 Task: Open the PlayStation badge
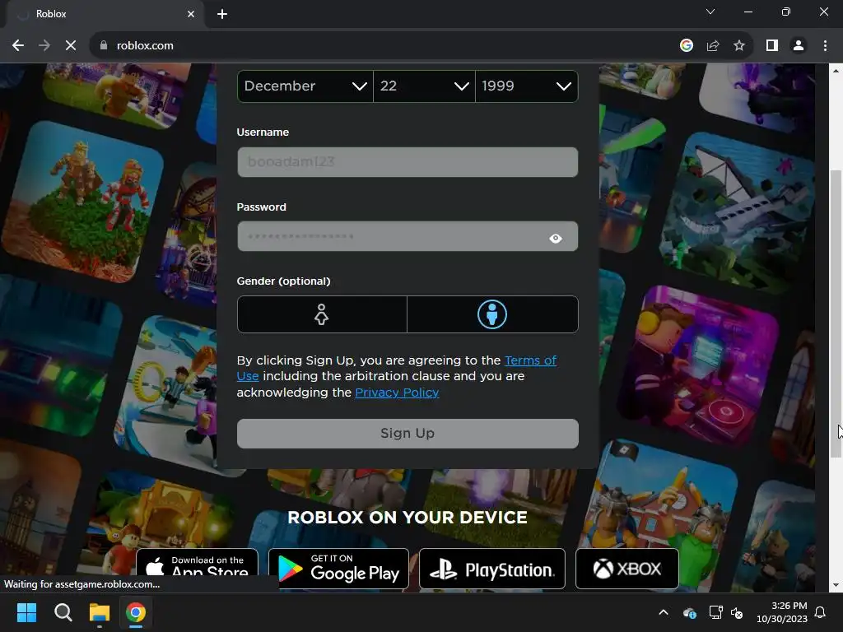click(492, 569)
